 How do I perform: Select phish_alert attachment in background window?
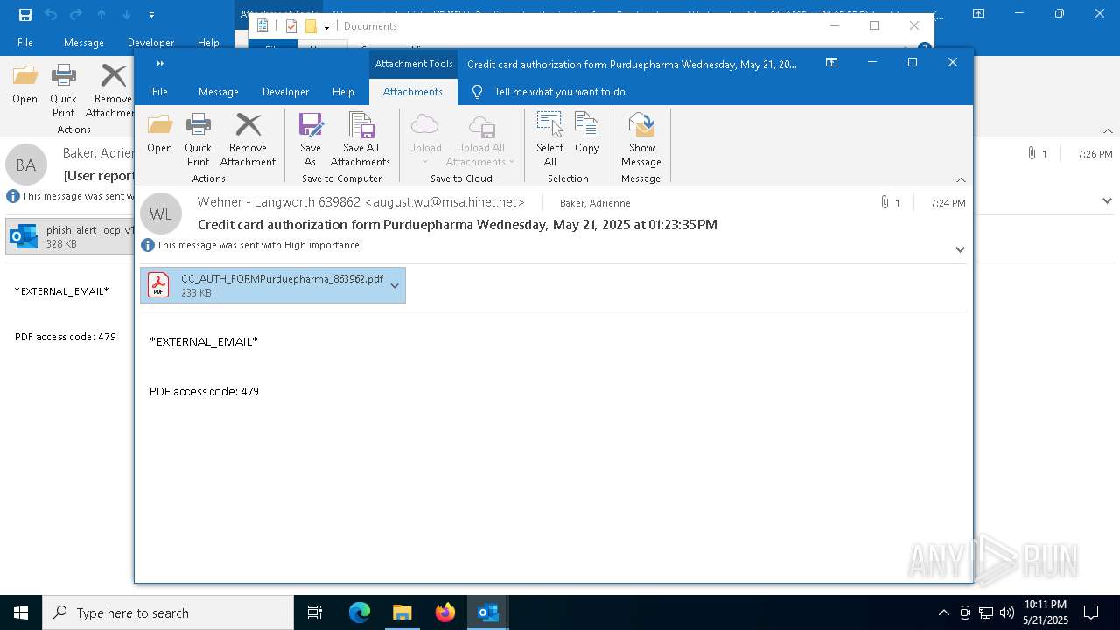(x=70, y=236)
